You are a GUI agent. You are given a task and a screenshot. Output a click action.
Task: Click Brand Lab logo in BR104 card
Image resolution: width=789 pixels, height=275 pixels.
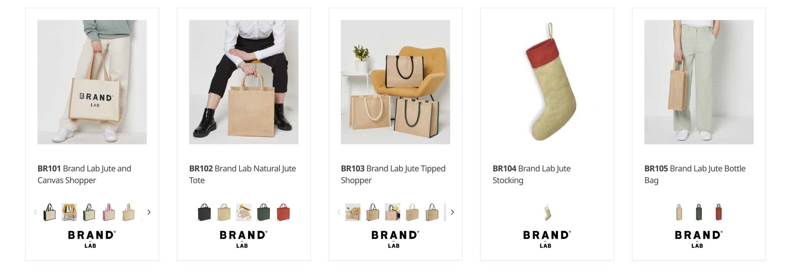click(547, 239)
